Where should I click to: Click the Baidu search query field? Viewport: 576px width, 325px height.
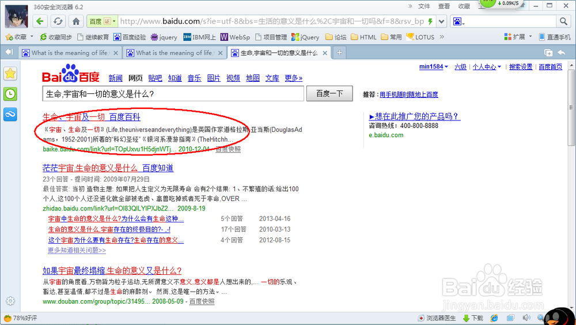[173, 94]
